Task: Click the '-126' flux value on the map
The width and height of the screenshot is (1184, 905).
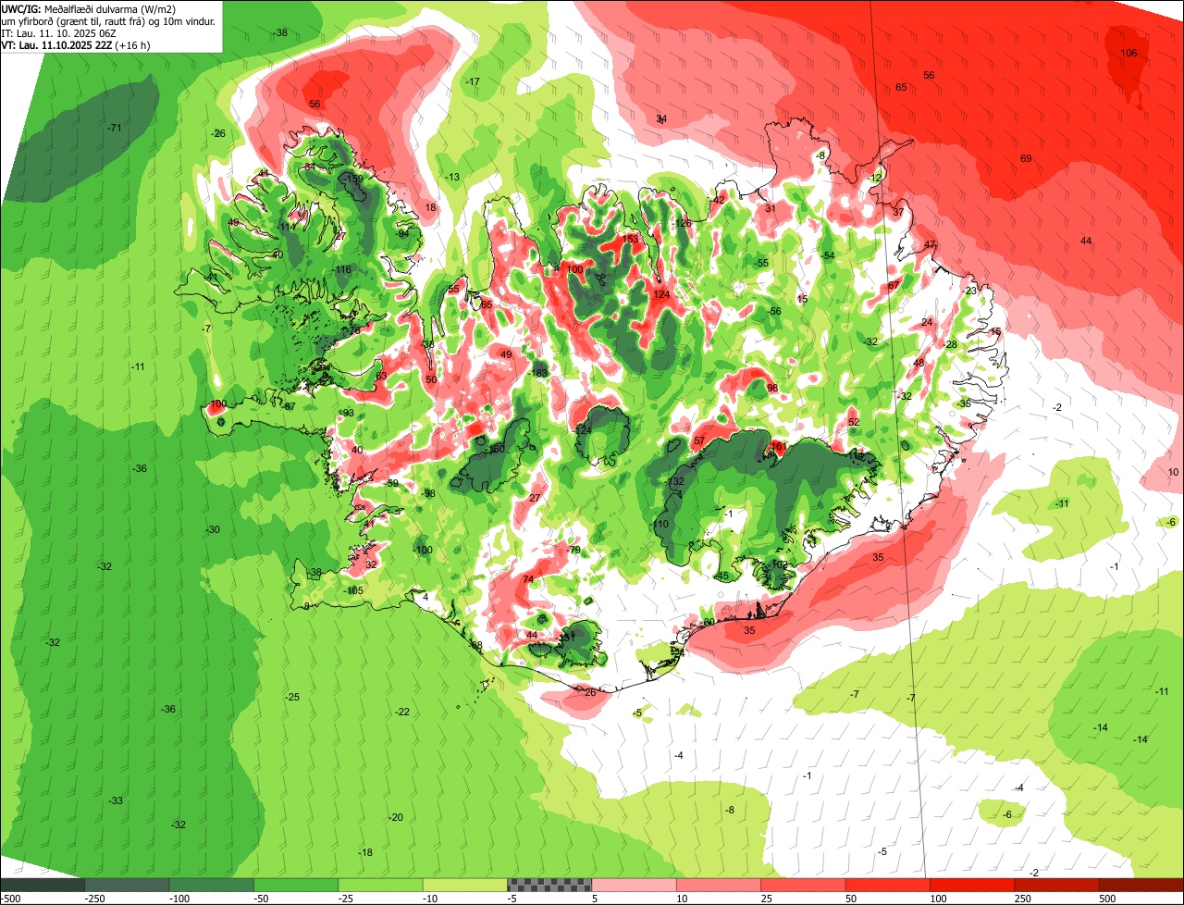Action: pos(683,223)
